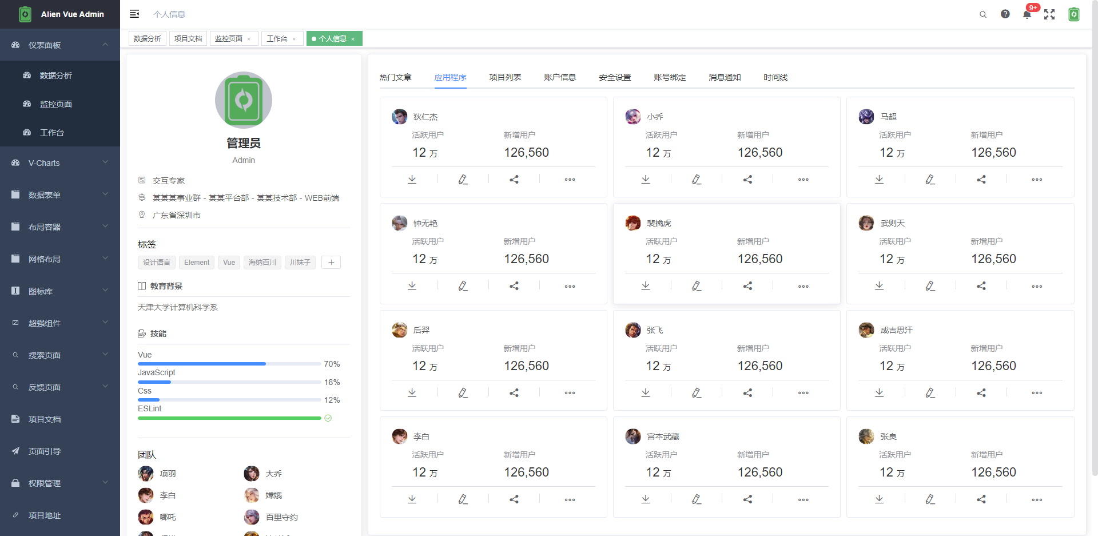This screenshot has height=536, width=1098.
Task: Switch to the 项目列表 tab
Action: click(505, 77)
